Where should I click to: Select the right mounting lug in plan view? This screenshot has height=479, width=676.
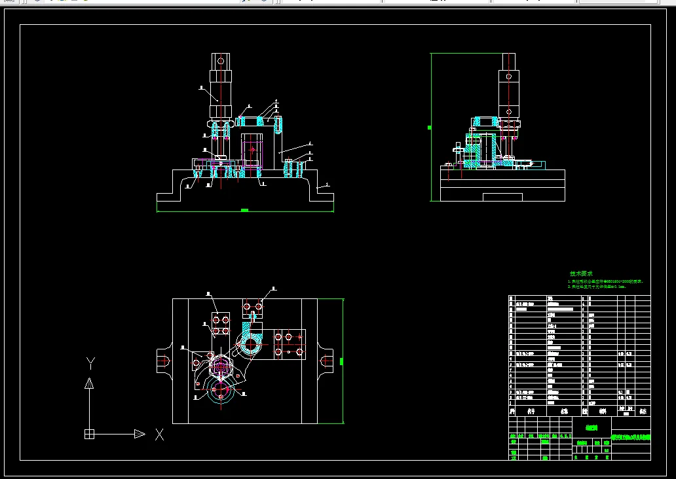click(325, 361)
